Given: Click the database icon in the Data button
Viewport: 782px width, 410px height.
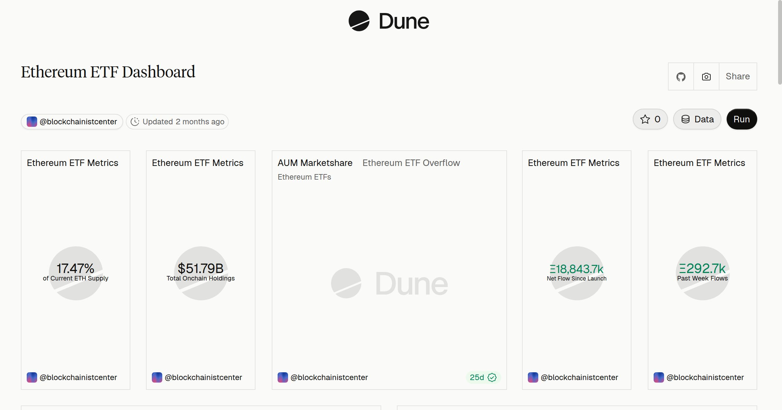Looking at the screenshot, I should click(x=686, y=119).
